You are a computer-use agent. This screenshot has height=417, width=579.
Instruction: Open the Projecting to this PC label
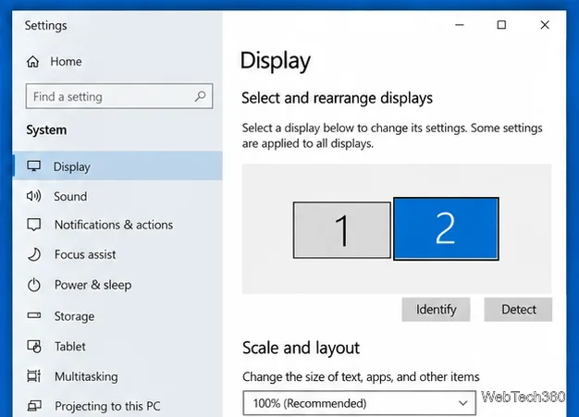[107, 406]
